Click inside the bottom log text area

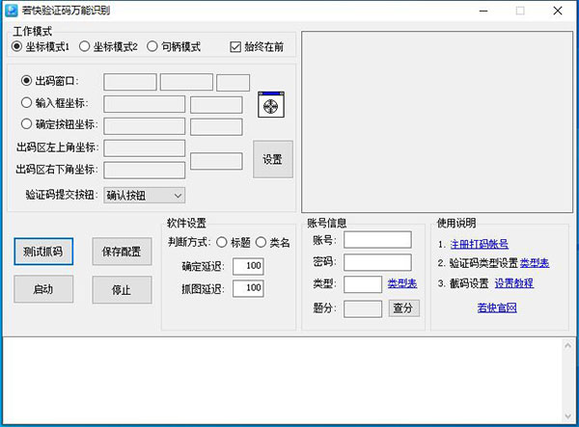[283, 381]
